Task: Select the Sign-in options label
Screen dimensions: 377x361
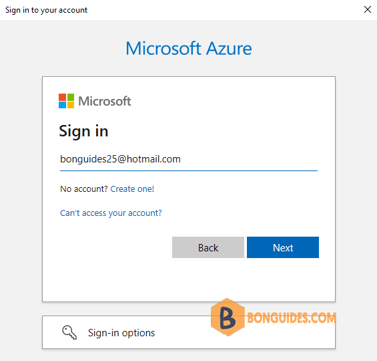Action: (121, 333)
